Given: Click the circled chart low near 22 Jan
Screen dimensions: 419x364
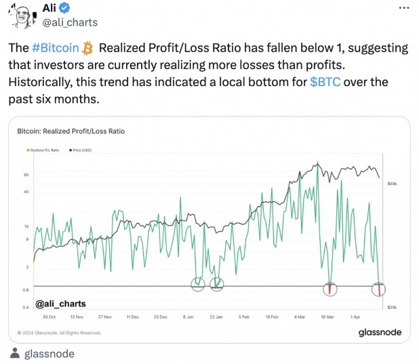Looking at the screenshot, I should (x=216, y=285).
